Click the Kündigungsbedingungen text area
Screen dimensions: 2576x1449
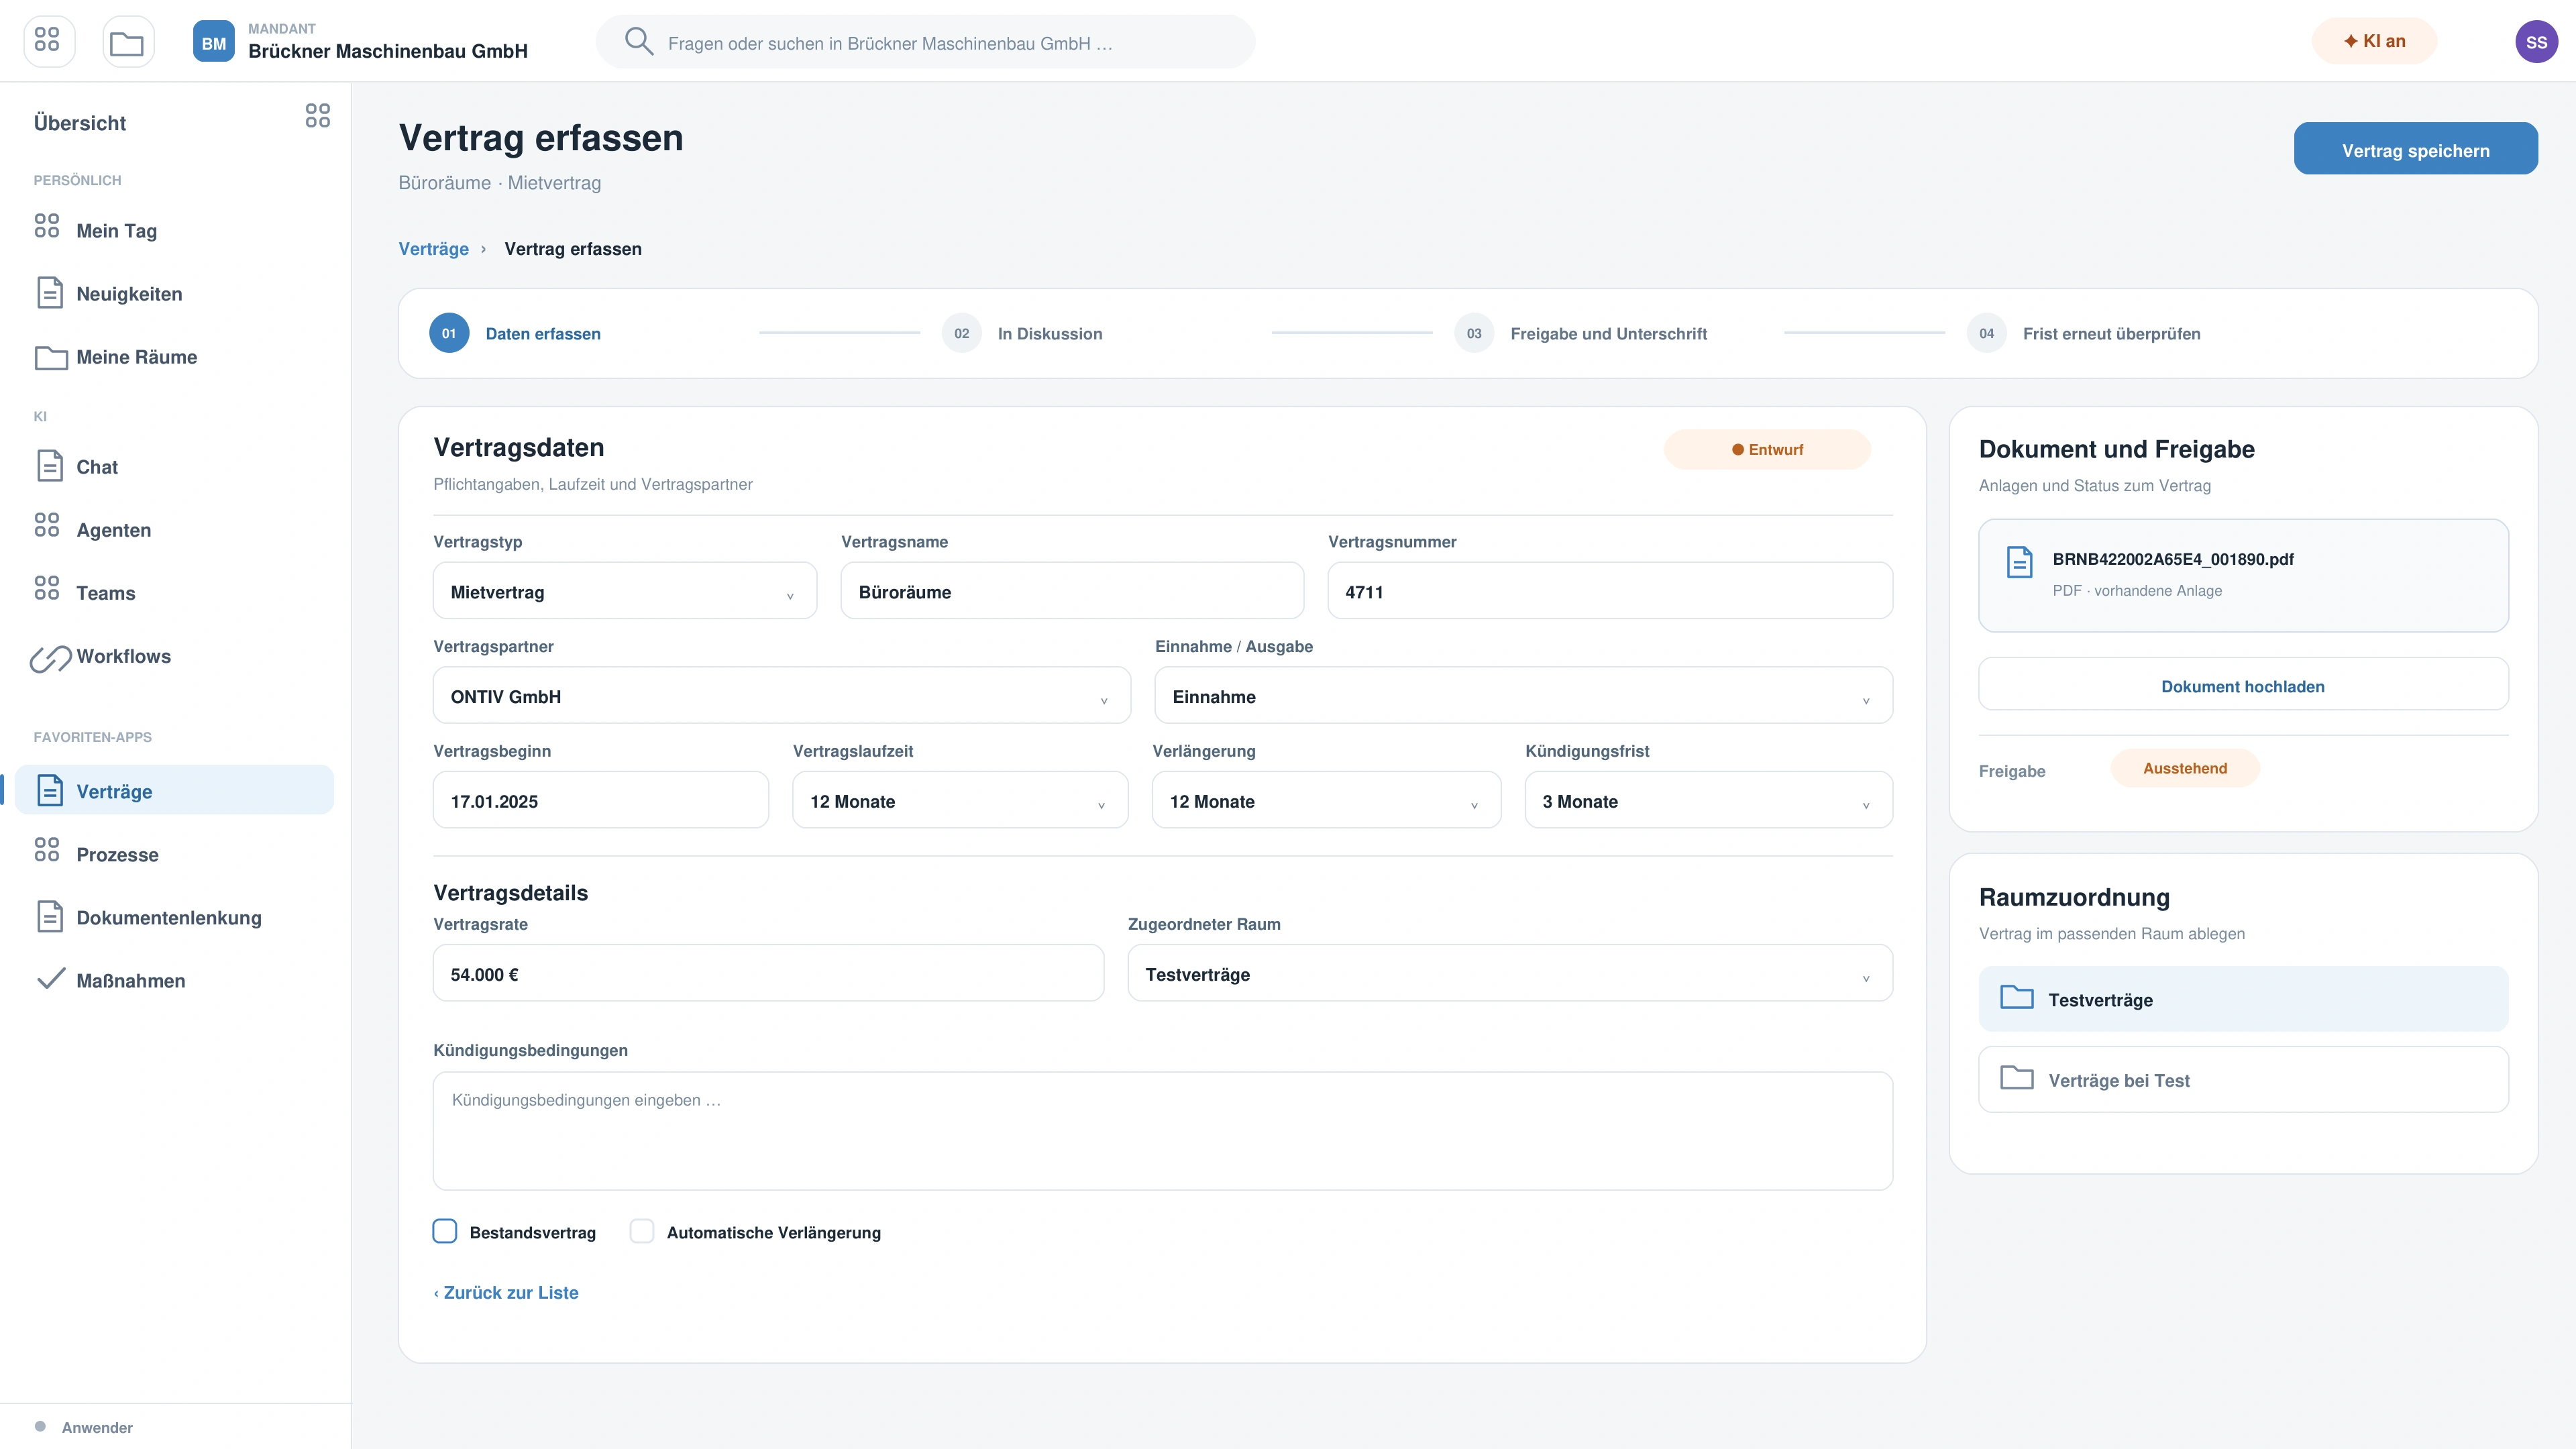(1162, 1130)
